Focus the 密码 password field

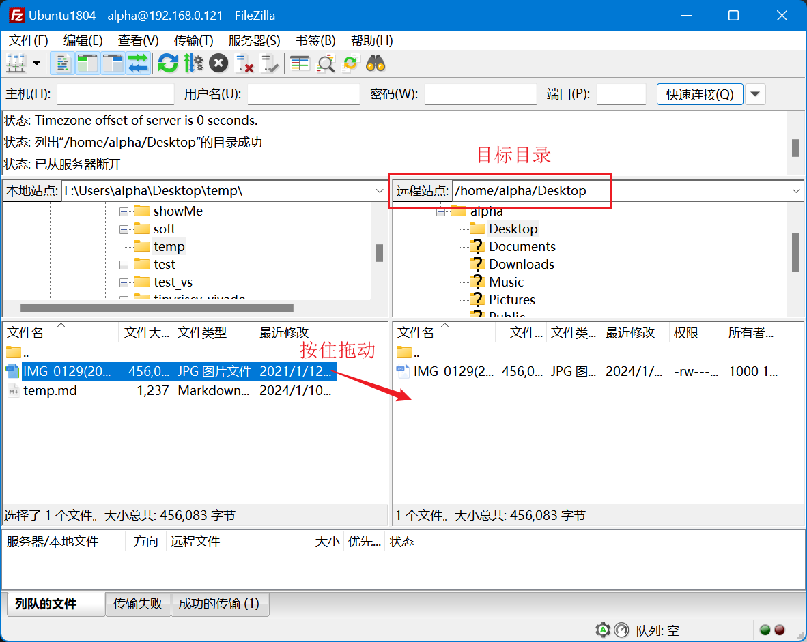point(481,94)
